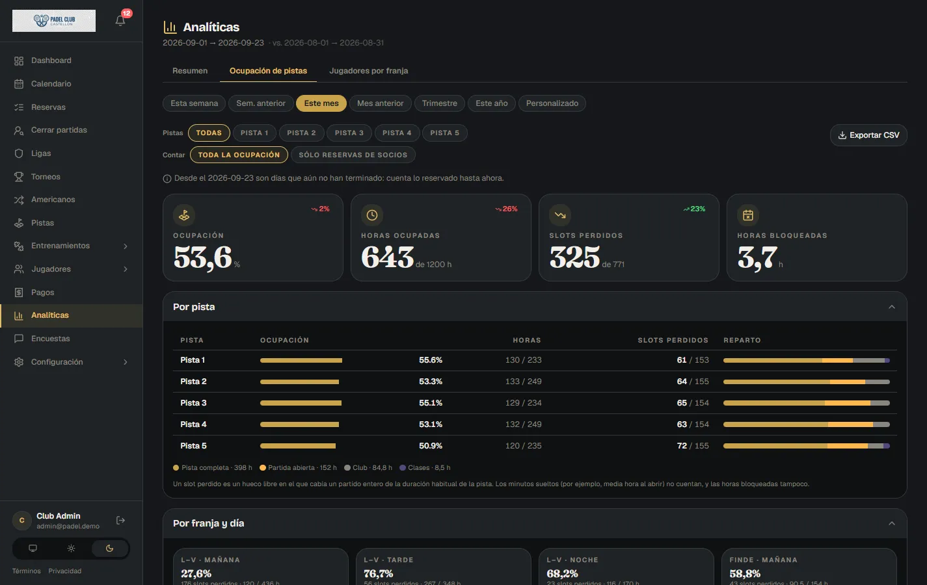Open the notifications bell

(x=120, y=20)
